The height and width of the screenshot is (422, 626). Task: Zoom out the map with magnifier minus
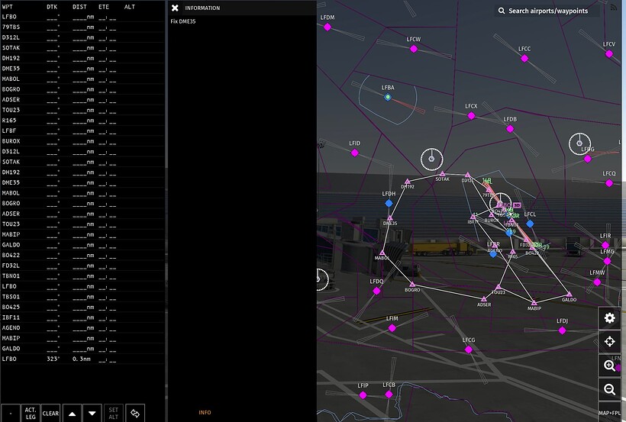click(x=609, y=389)
